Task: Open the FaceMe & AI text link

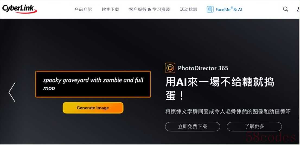Action: tap(229, 9)
